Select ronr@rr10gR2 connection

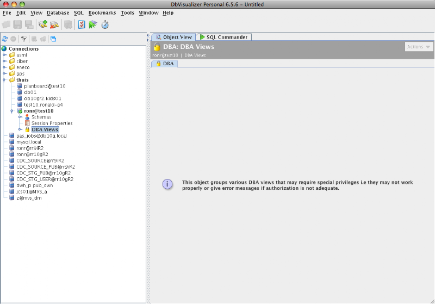tap(32, 154)
